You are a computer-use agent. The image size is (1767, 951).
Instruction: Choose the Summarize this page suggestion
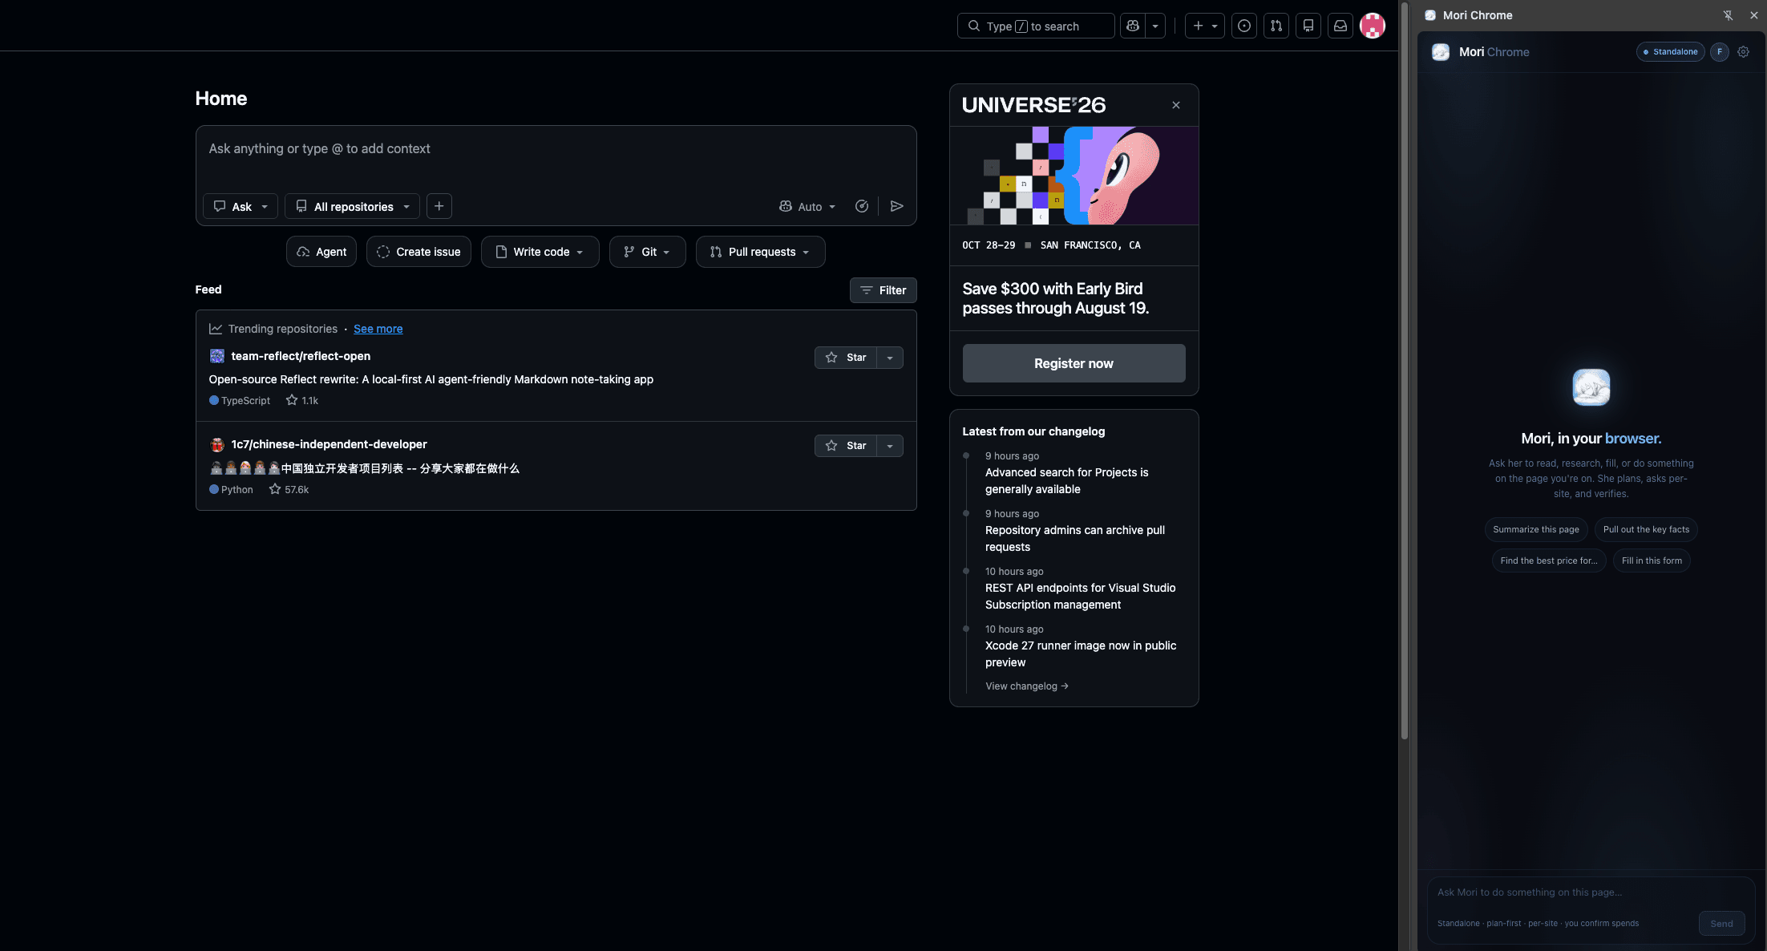[1536, 529]
